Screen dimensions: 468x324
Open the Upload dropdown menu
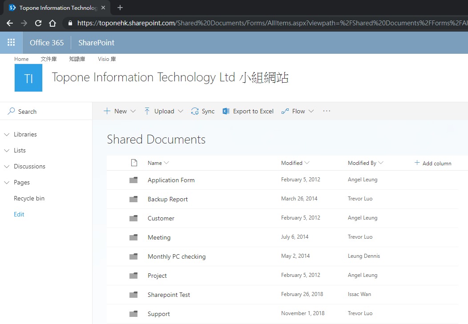pos(163,111)
